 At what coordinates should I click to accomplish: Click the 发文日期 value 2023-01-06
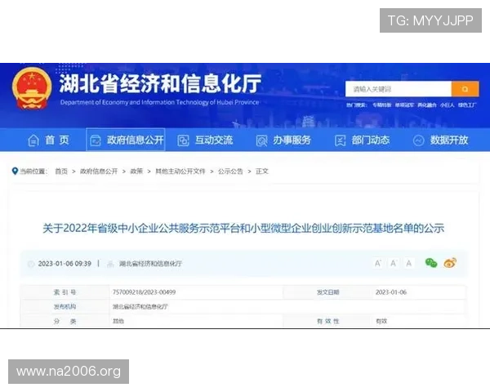pos(391,292)
